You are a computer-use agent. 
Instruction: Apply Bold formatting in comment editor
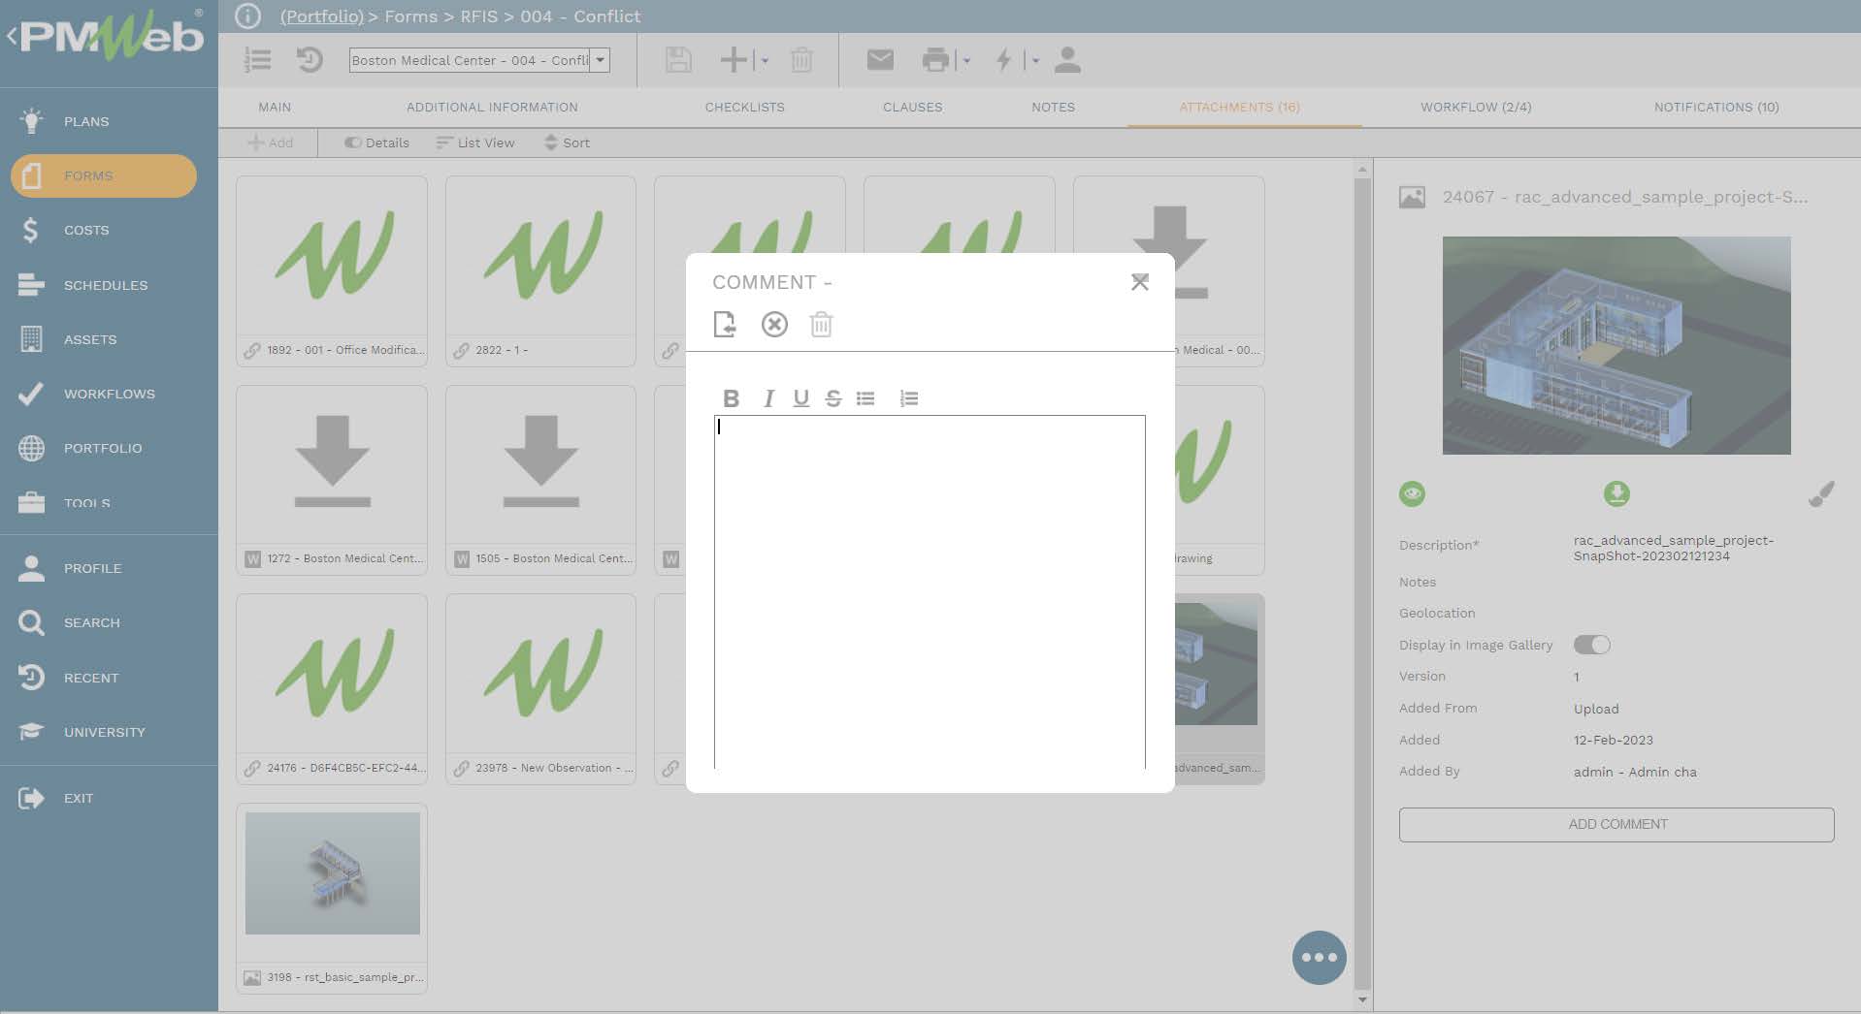(x=732, y=398)
